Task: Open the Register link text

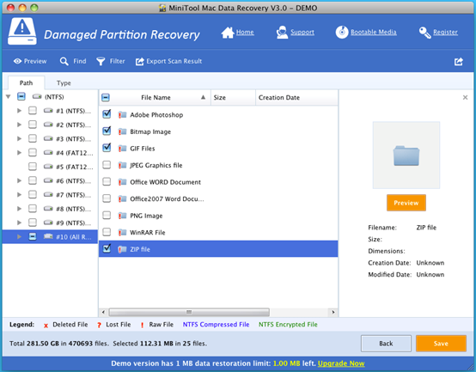Action: click(445, 32)
